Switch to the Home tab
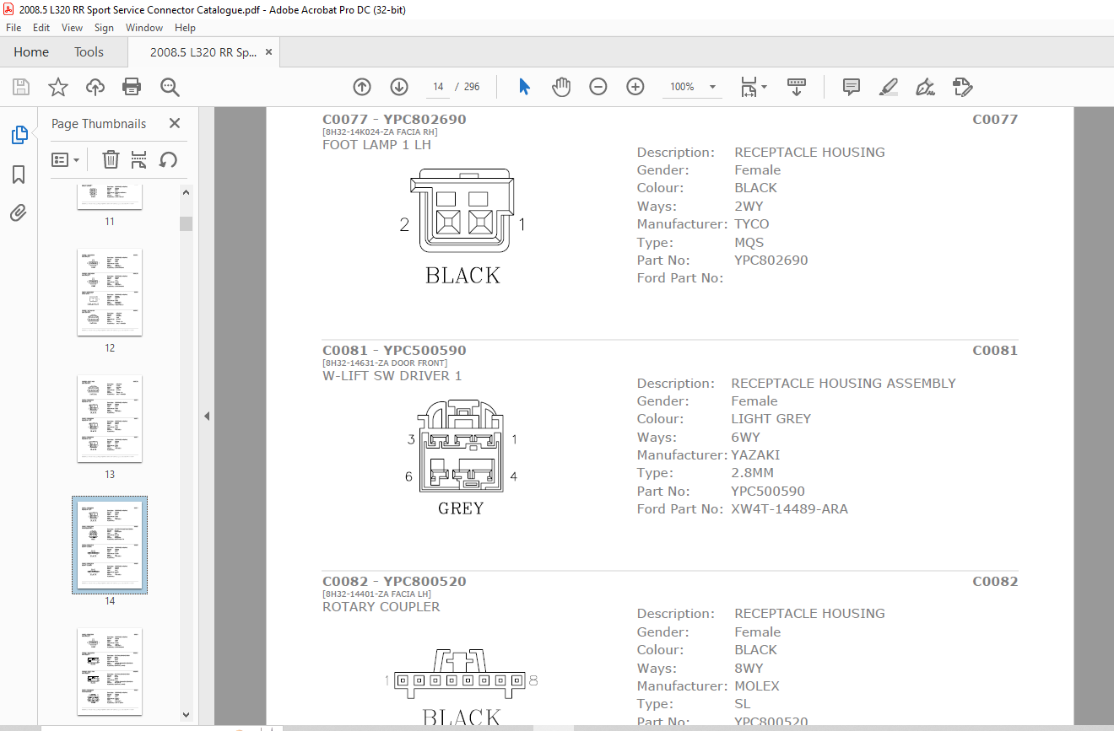Screen dimensions: 1114x731 pos(31,52)
